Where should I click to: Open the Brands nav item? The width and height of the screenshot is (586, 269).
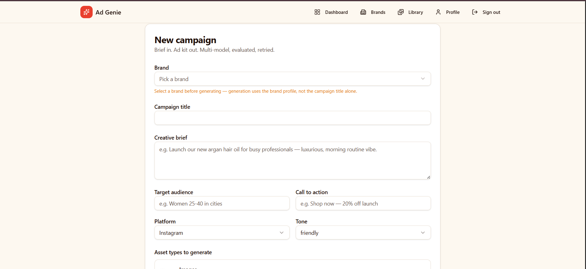click(x=373, y=12)
